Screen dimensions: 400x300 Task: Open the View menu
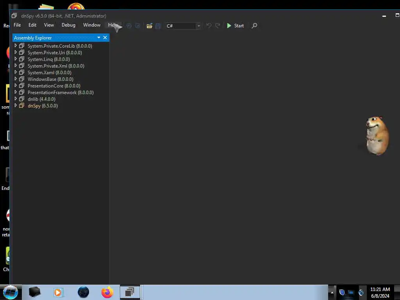coord(49,25)
